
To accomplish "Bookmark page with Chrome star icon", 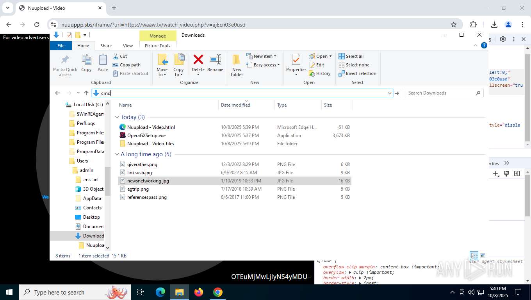I will 454,25.
